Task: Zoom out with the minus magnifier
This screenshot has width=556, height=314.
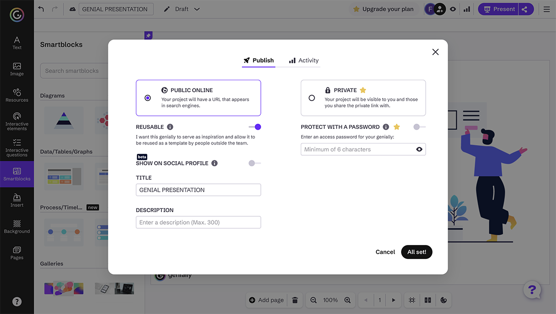Action: point(313,300)
